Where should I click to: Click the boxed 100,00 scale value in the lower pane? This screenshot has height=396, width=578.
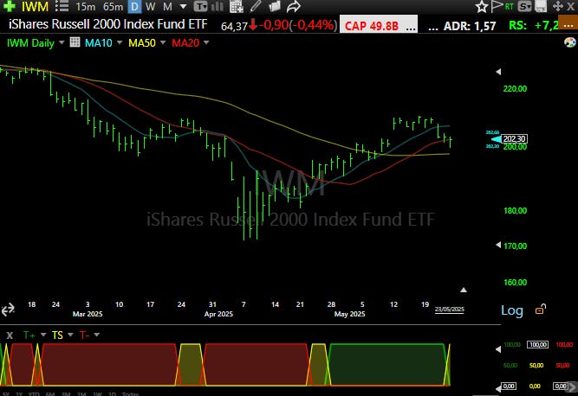[537, 344]
